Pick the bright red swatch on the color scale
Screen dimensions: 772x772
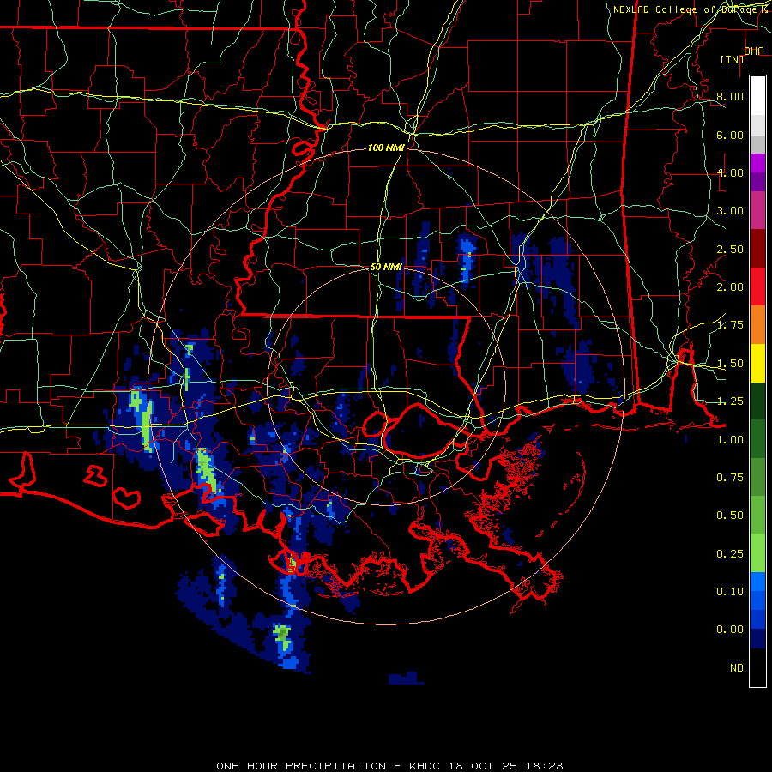click(x=757, y=286)
